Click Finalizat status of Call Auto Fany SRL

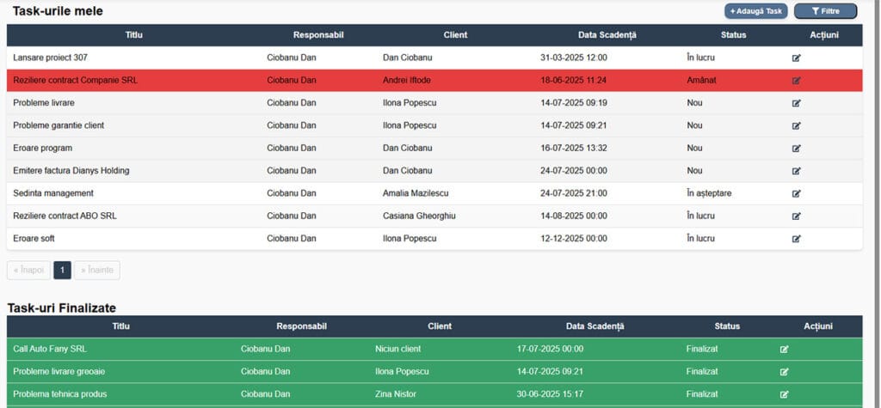[x=702, y=349]
